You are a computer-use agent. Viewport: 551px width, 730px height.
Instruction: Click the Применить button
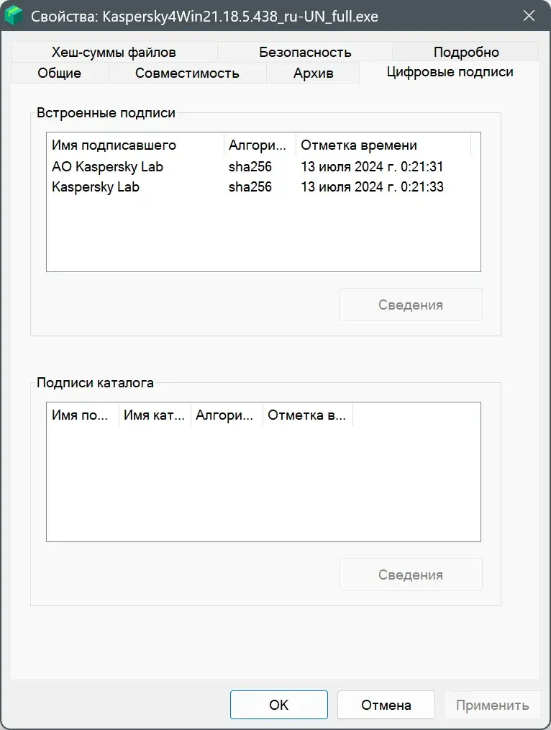tap(492, 705)
